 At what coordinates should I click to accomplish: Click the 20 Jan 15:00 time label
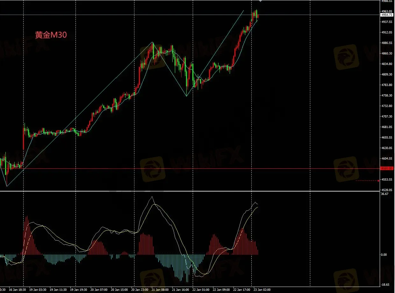pyautogui.click(x=119, y=290)
